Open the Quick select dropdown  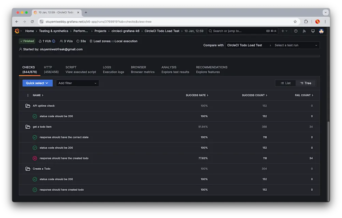[x=37, y=83]
